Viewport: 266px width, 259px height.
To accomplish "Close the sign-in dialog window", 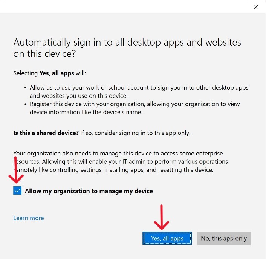I will pos(256,6).
